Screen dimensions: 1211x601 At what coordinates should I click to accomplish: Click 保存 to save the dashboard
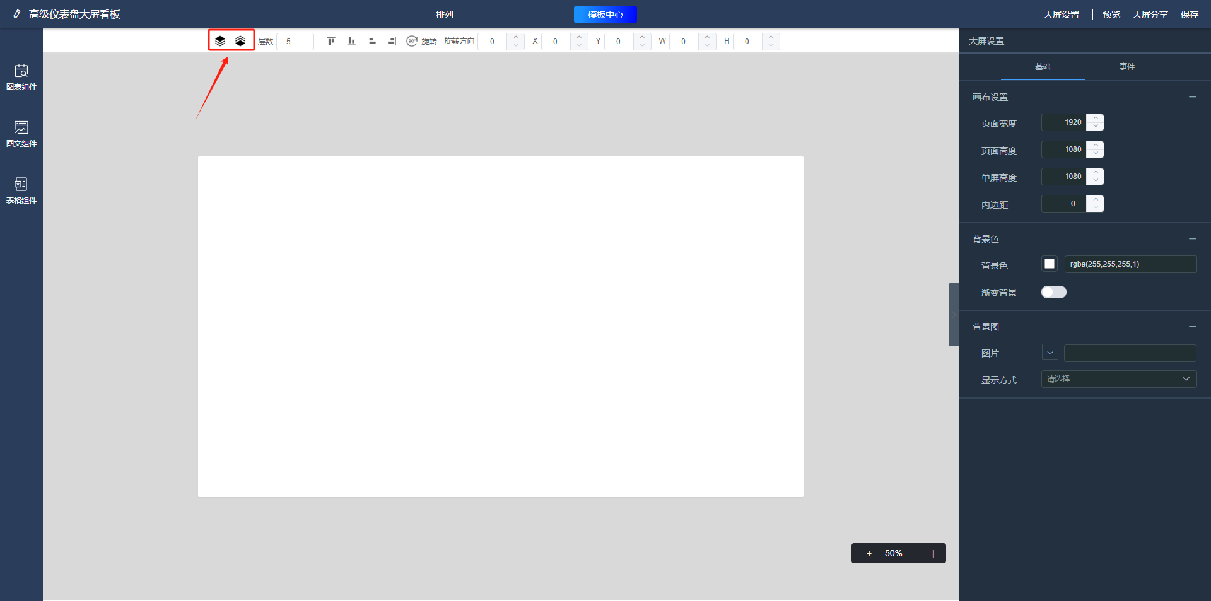point(1190,15)
